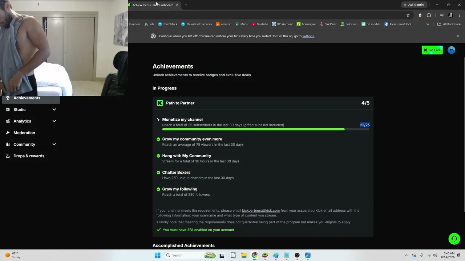Open the 3d models bookmark
The width and height of the screenshot is (465, 261).
pos(371,24)
